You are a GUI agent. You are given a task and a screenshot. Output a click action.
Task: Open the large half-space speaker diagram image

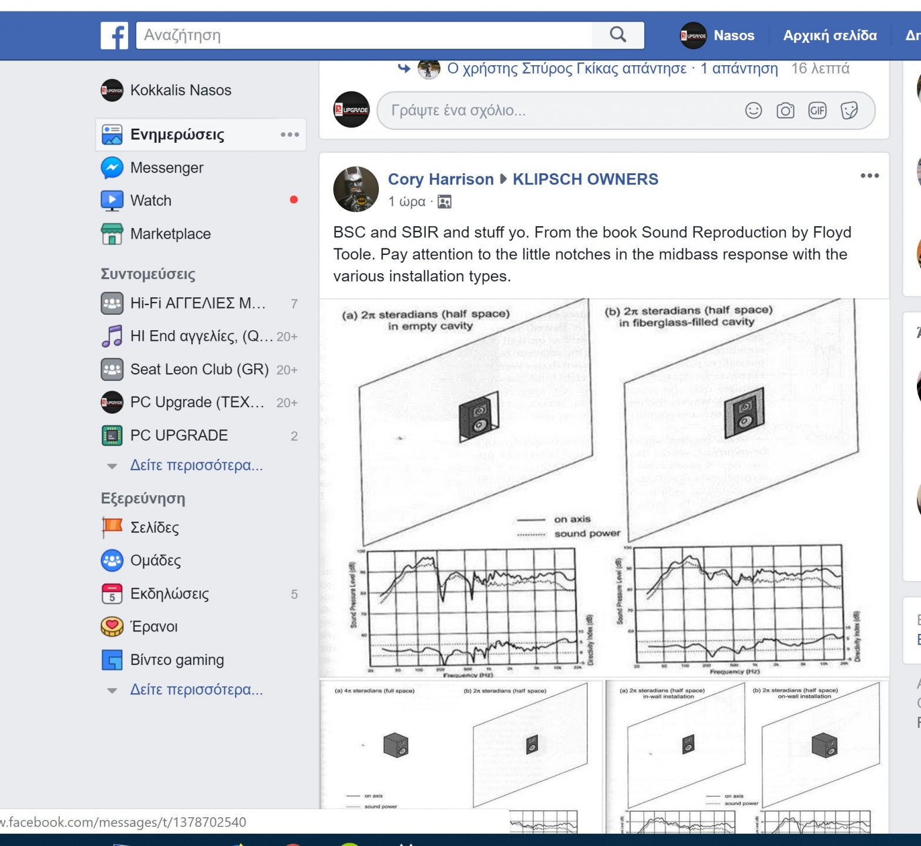tap(604, 488)
